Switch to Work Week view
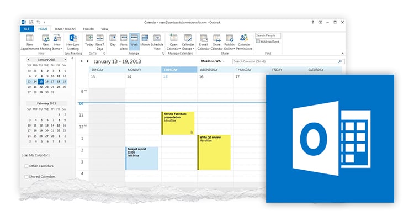The image size is (414, 221). (x=124, y=42)
